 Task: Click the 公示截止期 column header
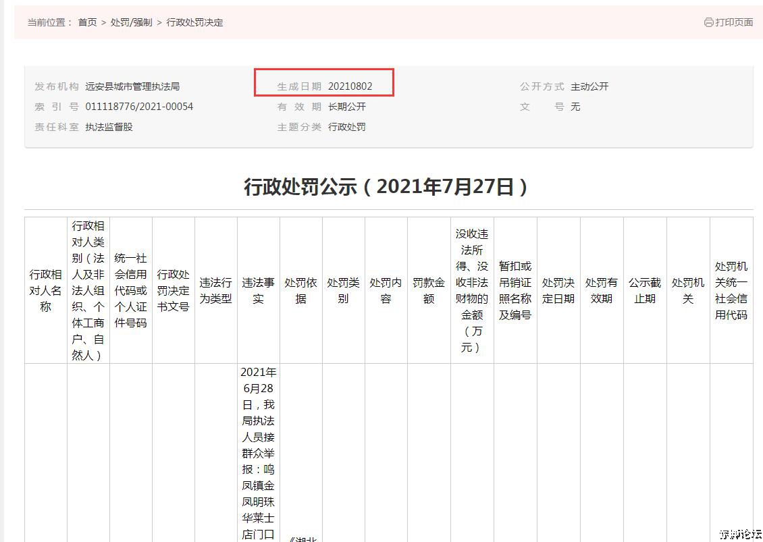click(x=644, y=290)
